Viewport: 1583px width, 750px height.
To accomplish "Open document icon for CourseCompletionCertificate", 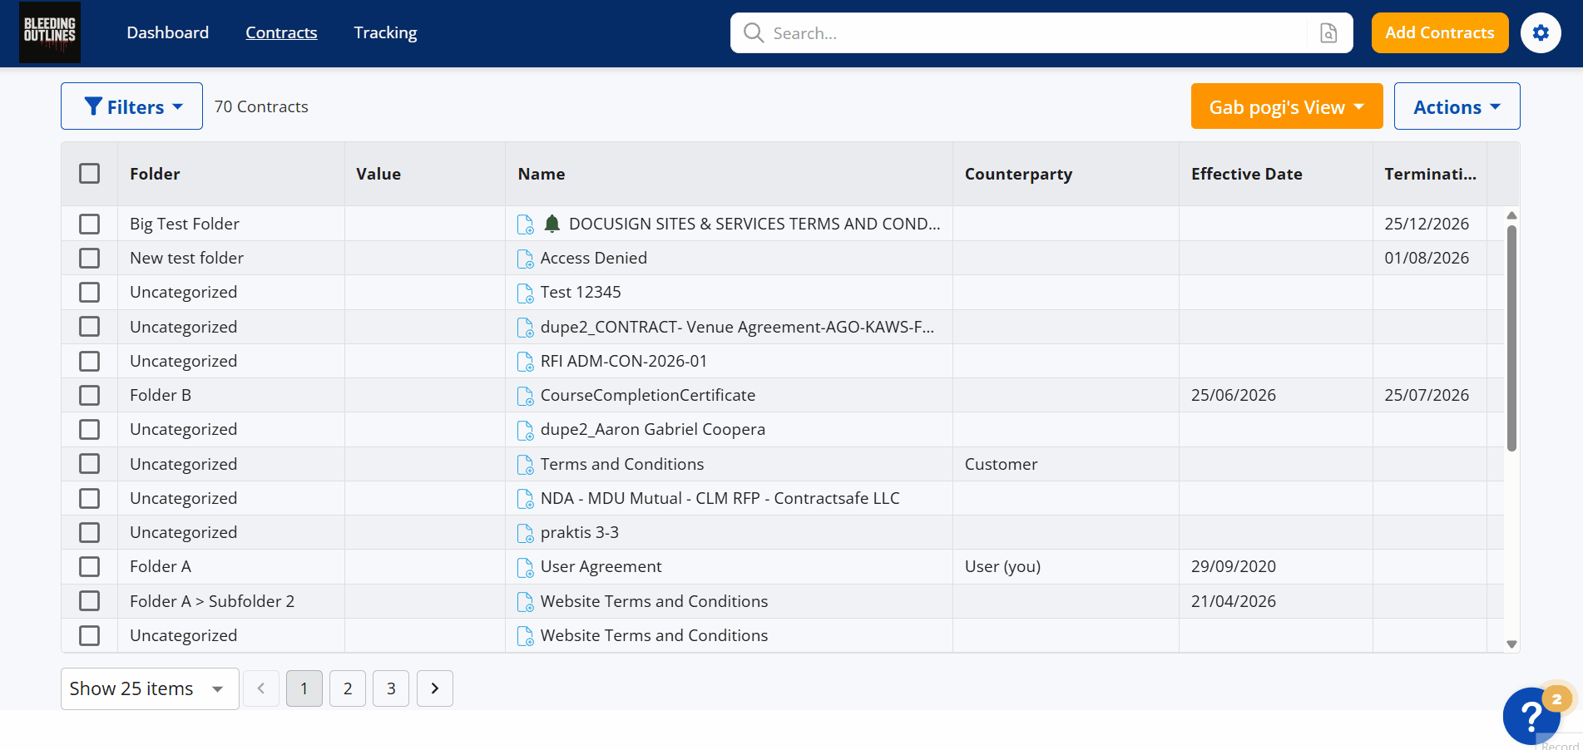I will 525,396.
